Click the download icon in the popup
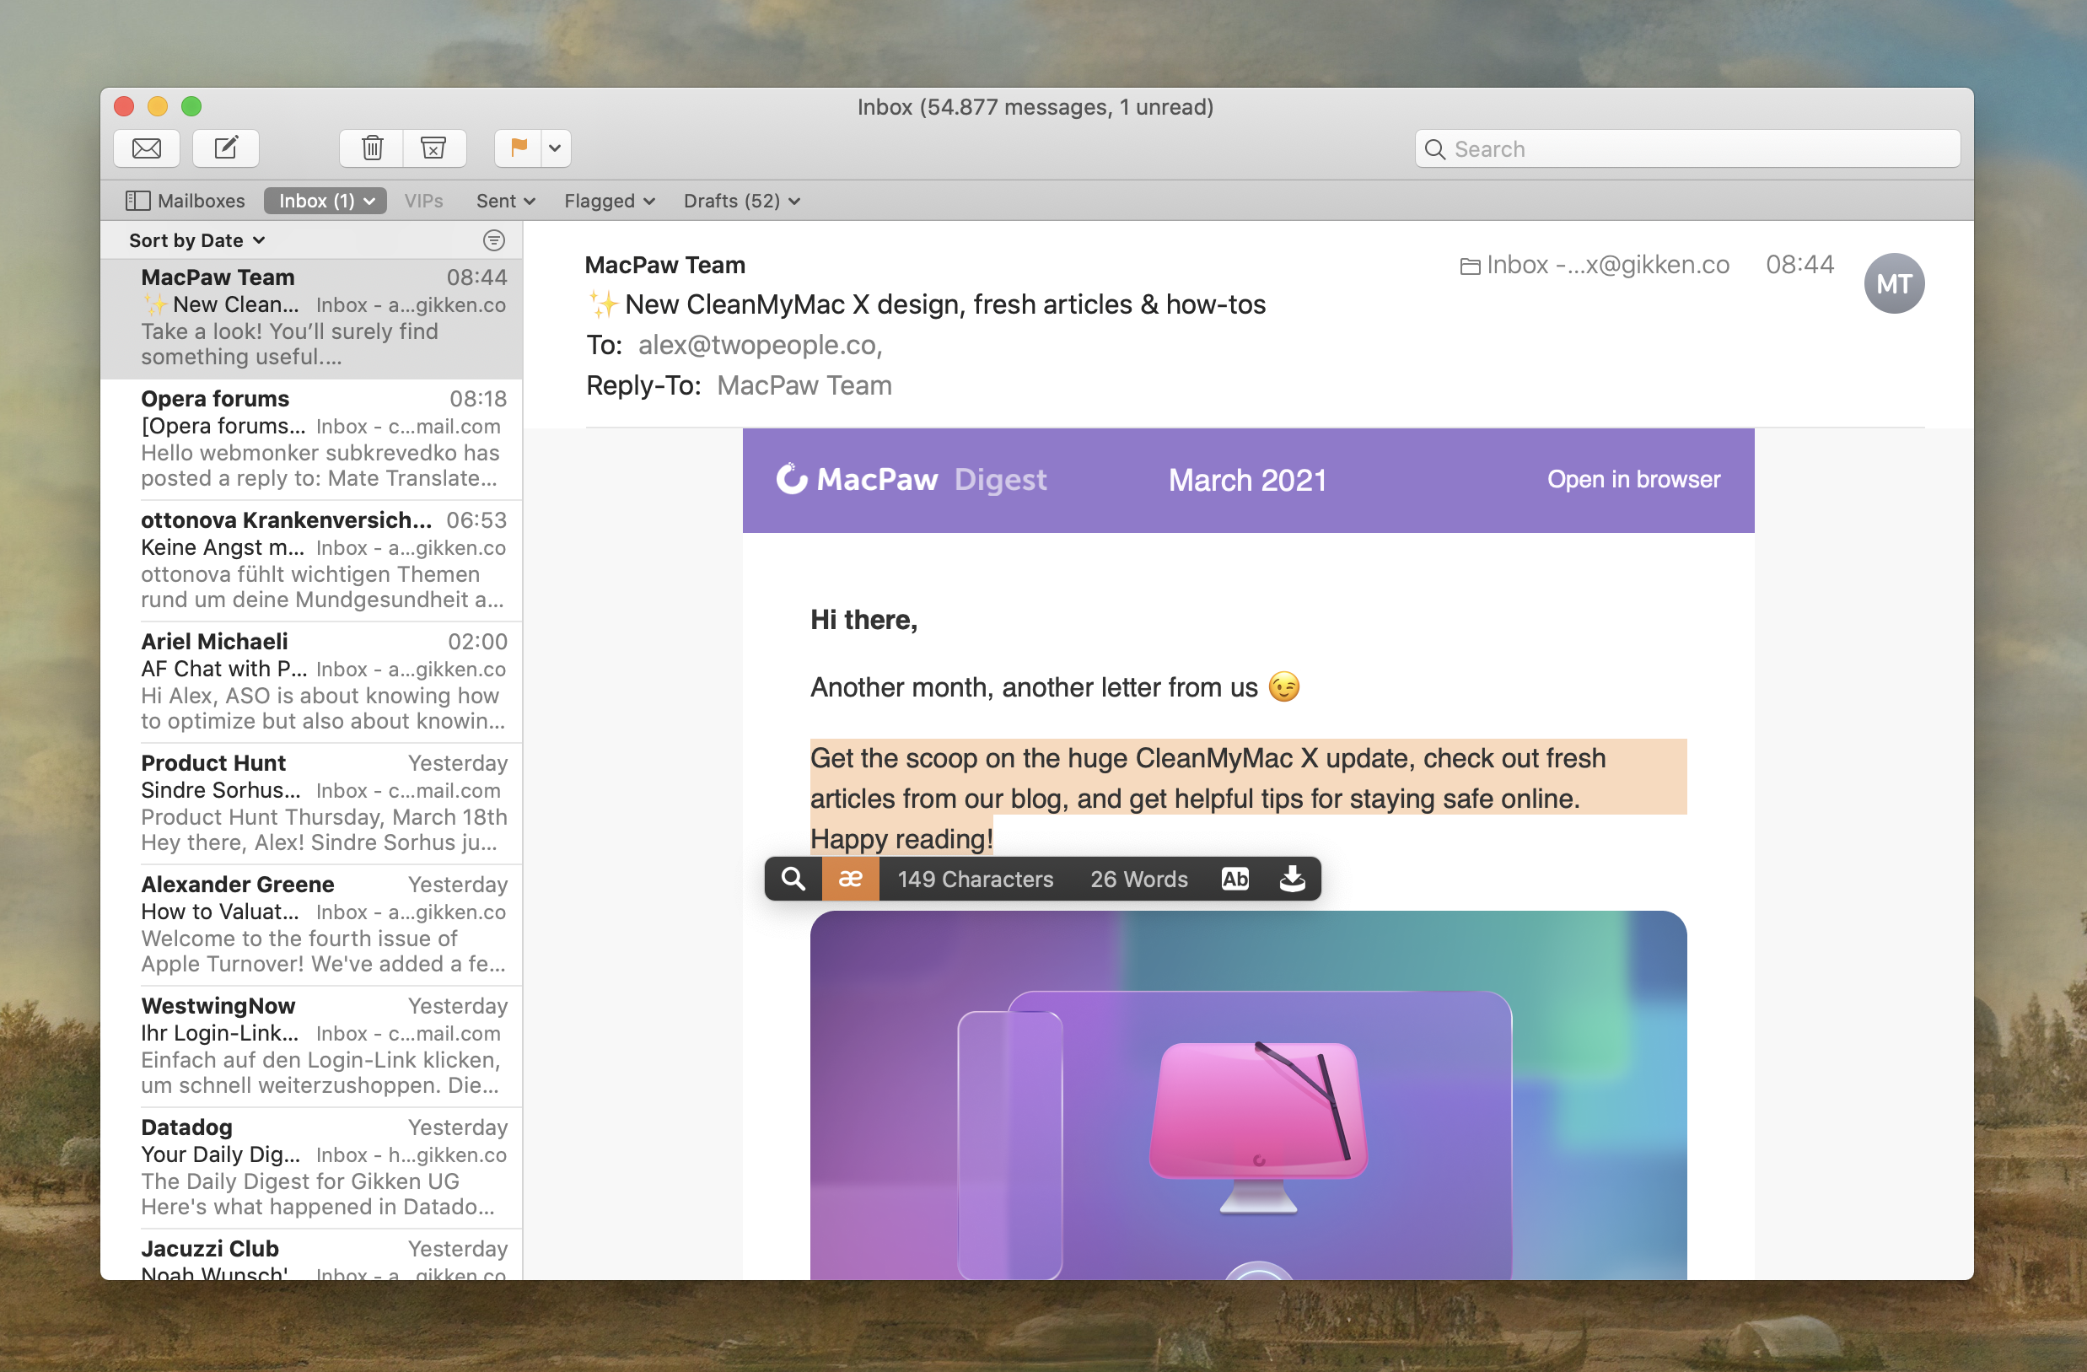 (1293, 880)
